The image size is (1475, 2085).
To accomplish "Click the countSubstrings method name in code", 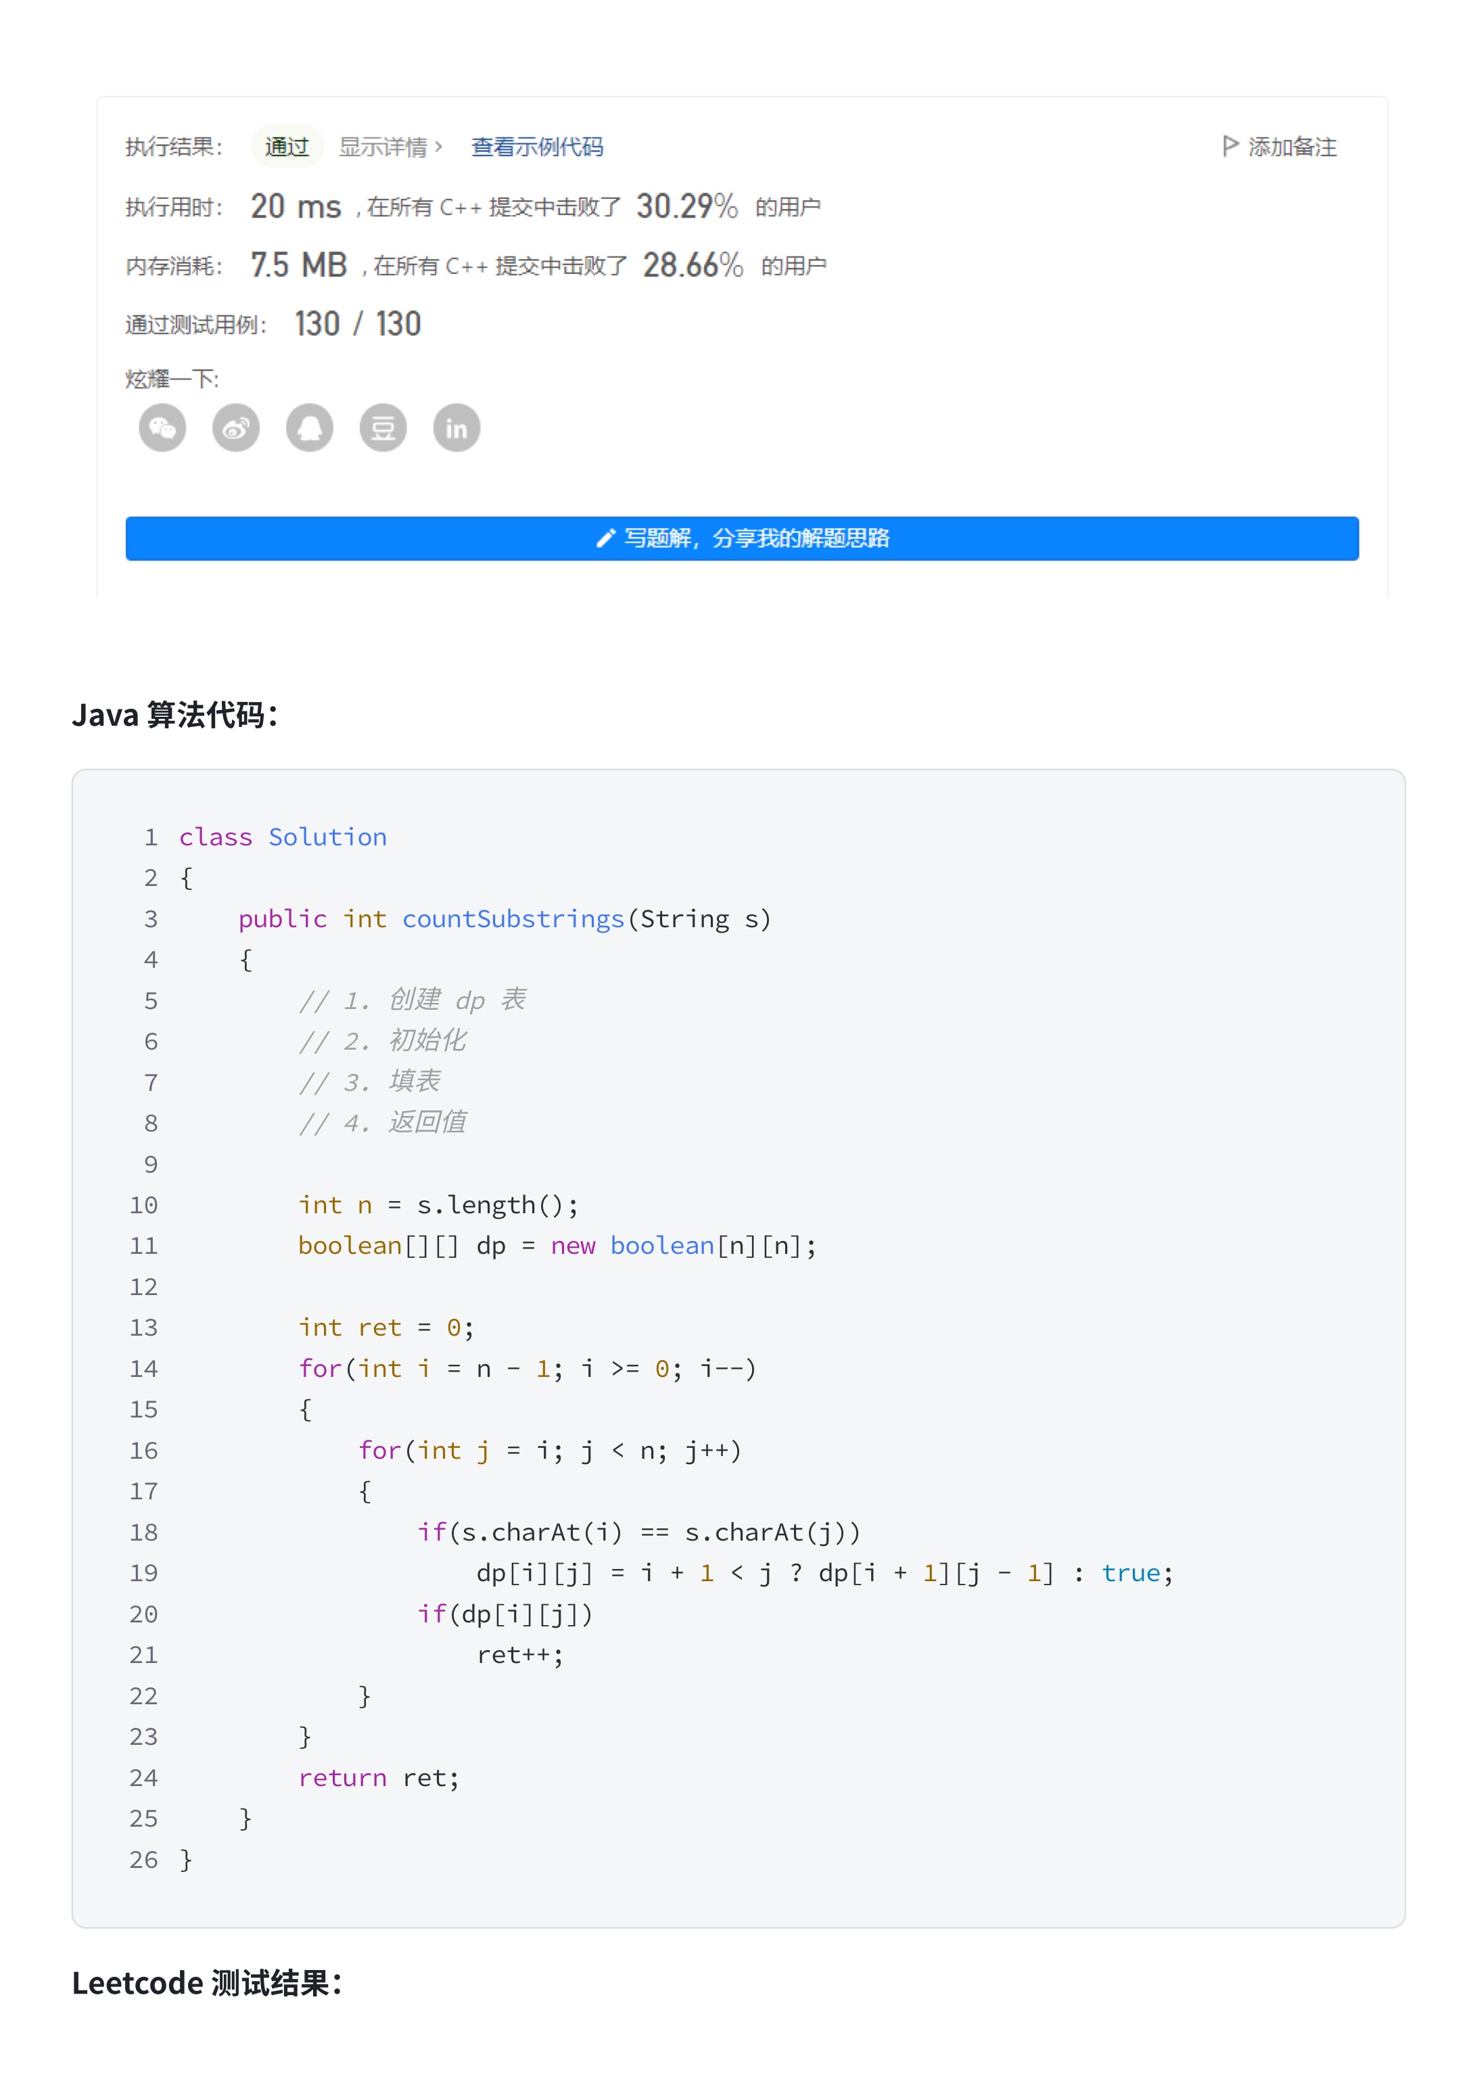I will 513,919.
